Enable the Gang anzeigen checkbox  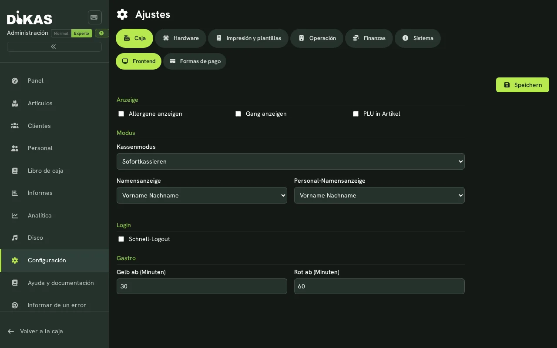tap(238, 114)
